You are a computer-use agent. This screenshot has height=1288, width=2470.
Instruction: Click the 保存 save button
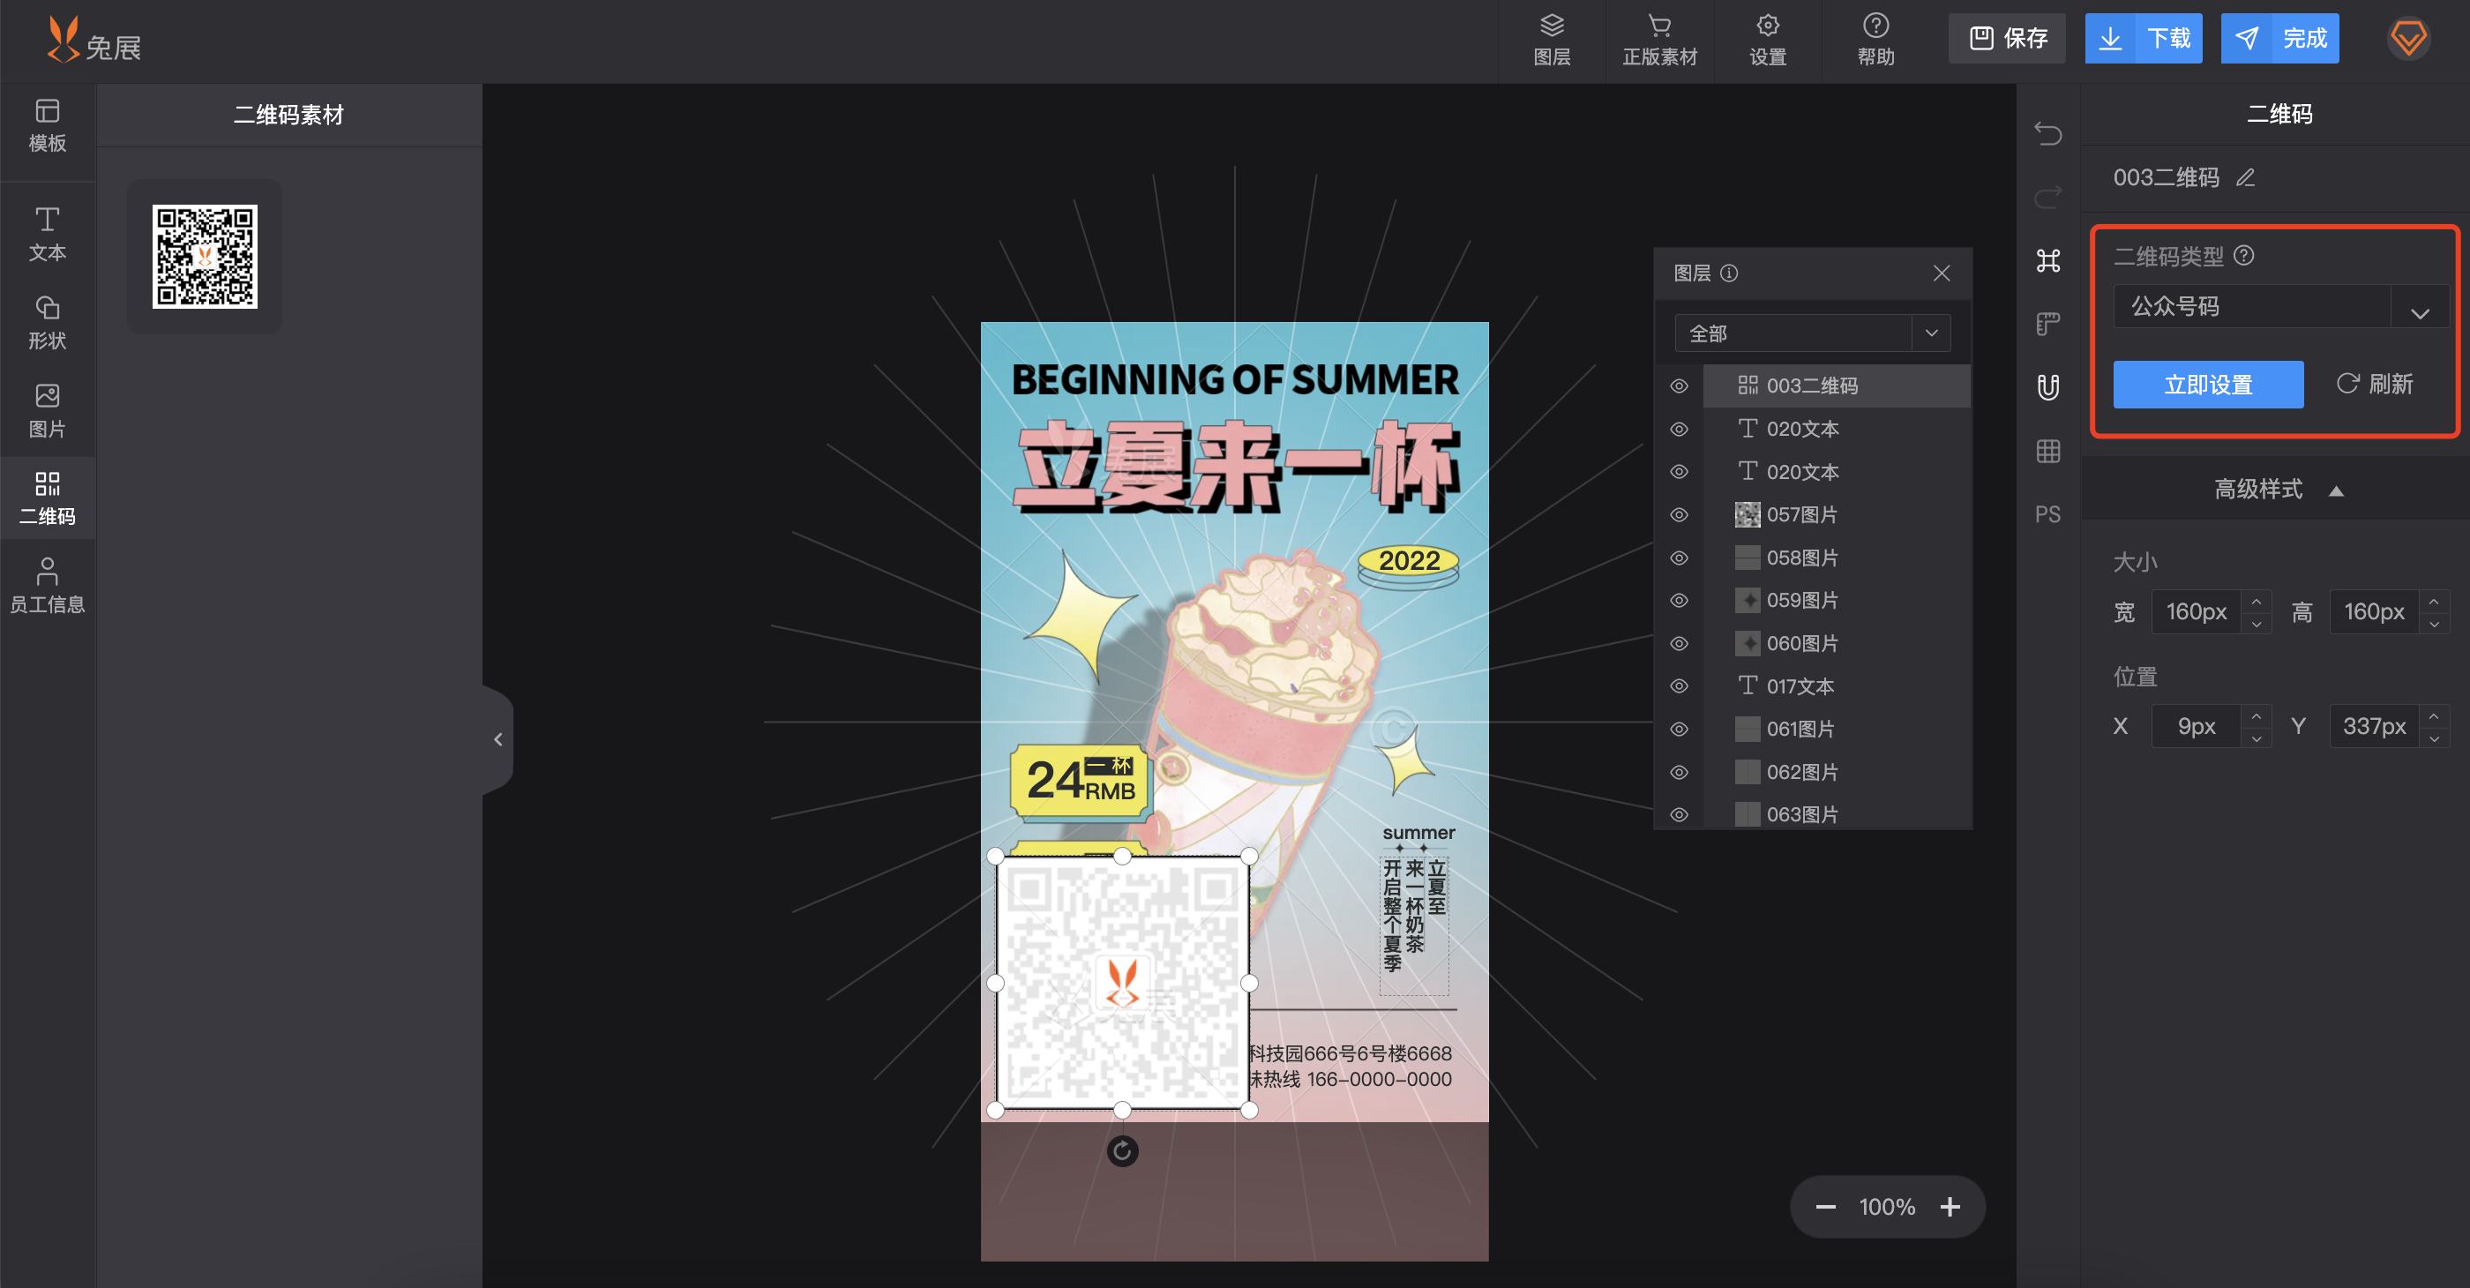click(2006, 38)
